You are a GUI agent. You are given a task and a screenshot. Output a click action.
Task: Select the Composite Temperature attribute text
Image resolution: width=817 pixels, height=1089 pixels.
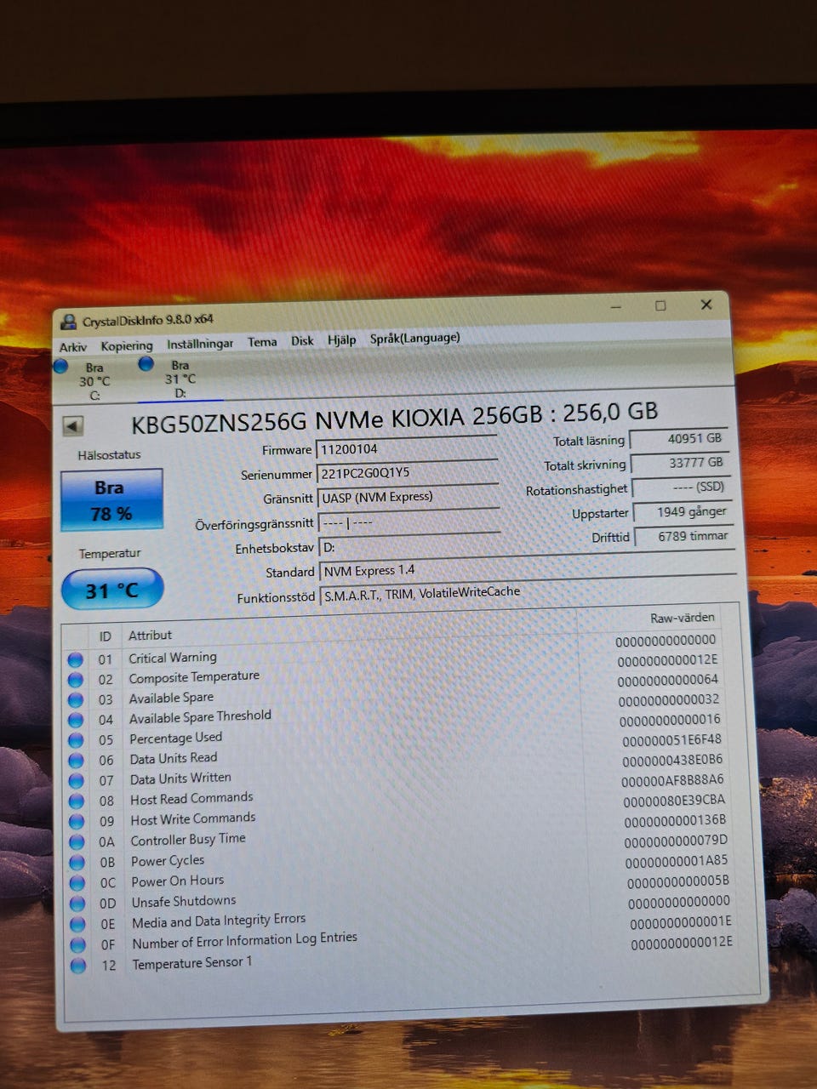tap(194, 677)
